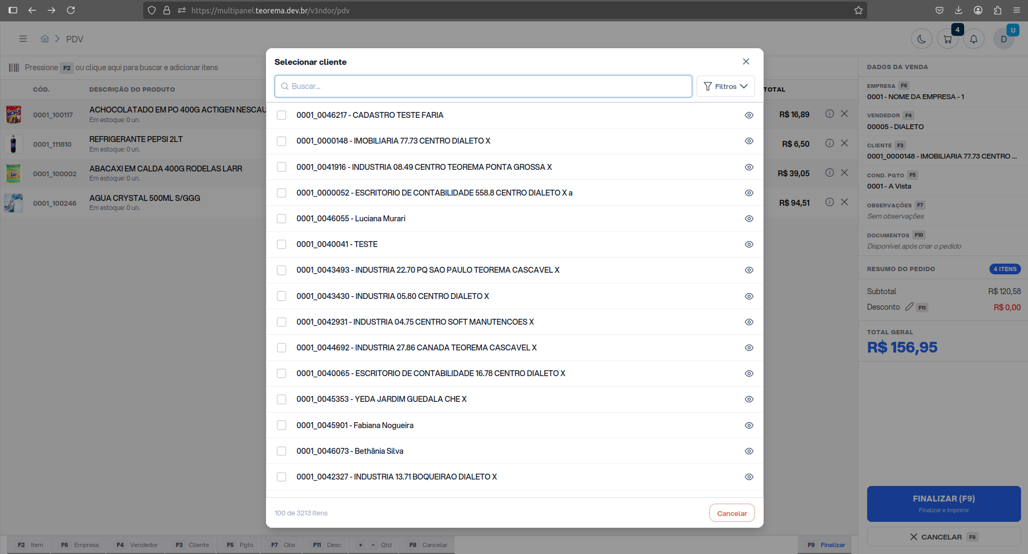View details of INDUSTRIA 05.80 CENTRO DIALETO X
1028x554 pixels.
point(749,296)
